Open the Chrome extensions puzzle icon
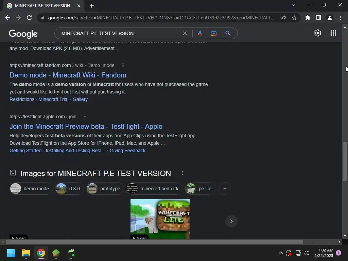Viewport: 348px width, 261px height. 308,18
